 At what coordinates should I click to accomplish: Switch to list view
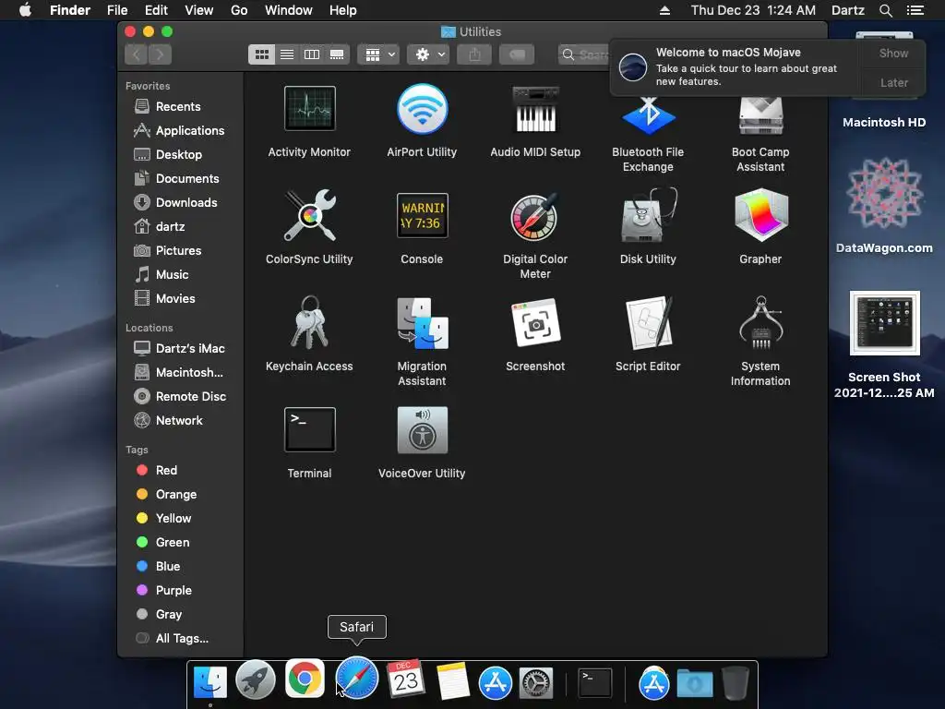[x=287, y=54]
